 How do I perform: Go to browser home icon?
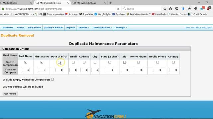pos(189,9)
